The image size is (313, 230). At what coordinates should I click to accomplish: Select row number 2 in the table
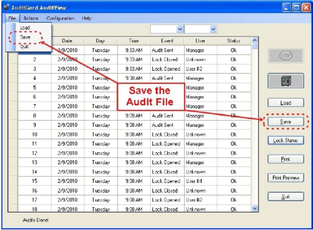click(35, 59)
